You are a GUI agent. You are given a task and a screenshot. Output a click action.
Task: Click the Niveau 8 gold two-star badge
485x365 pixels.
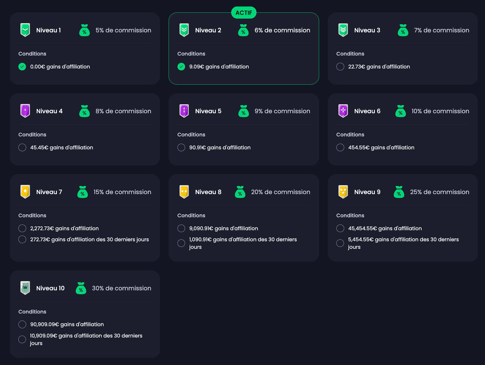click(184, 192)
